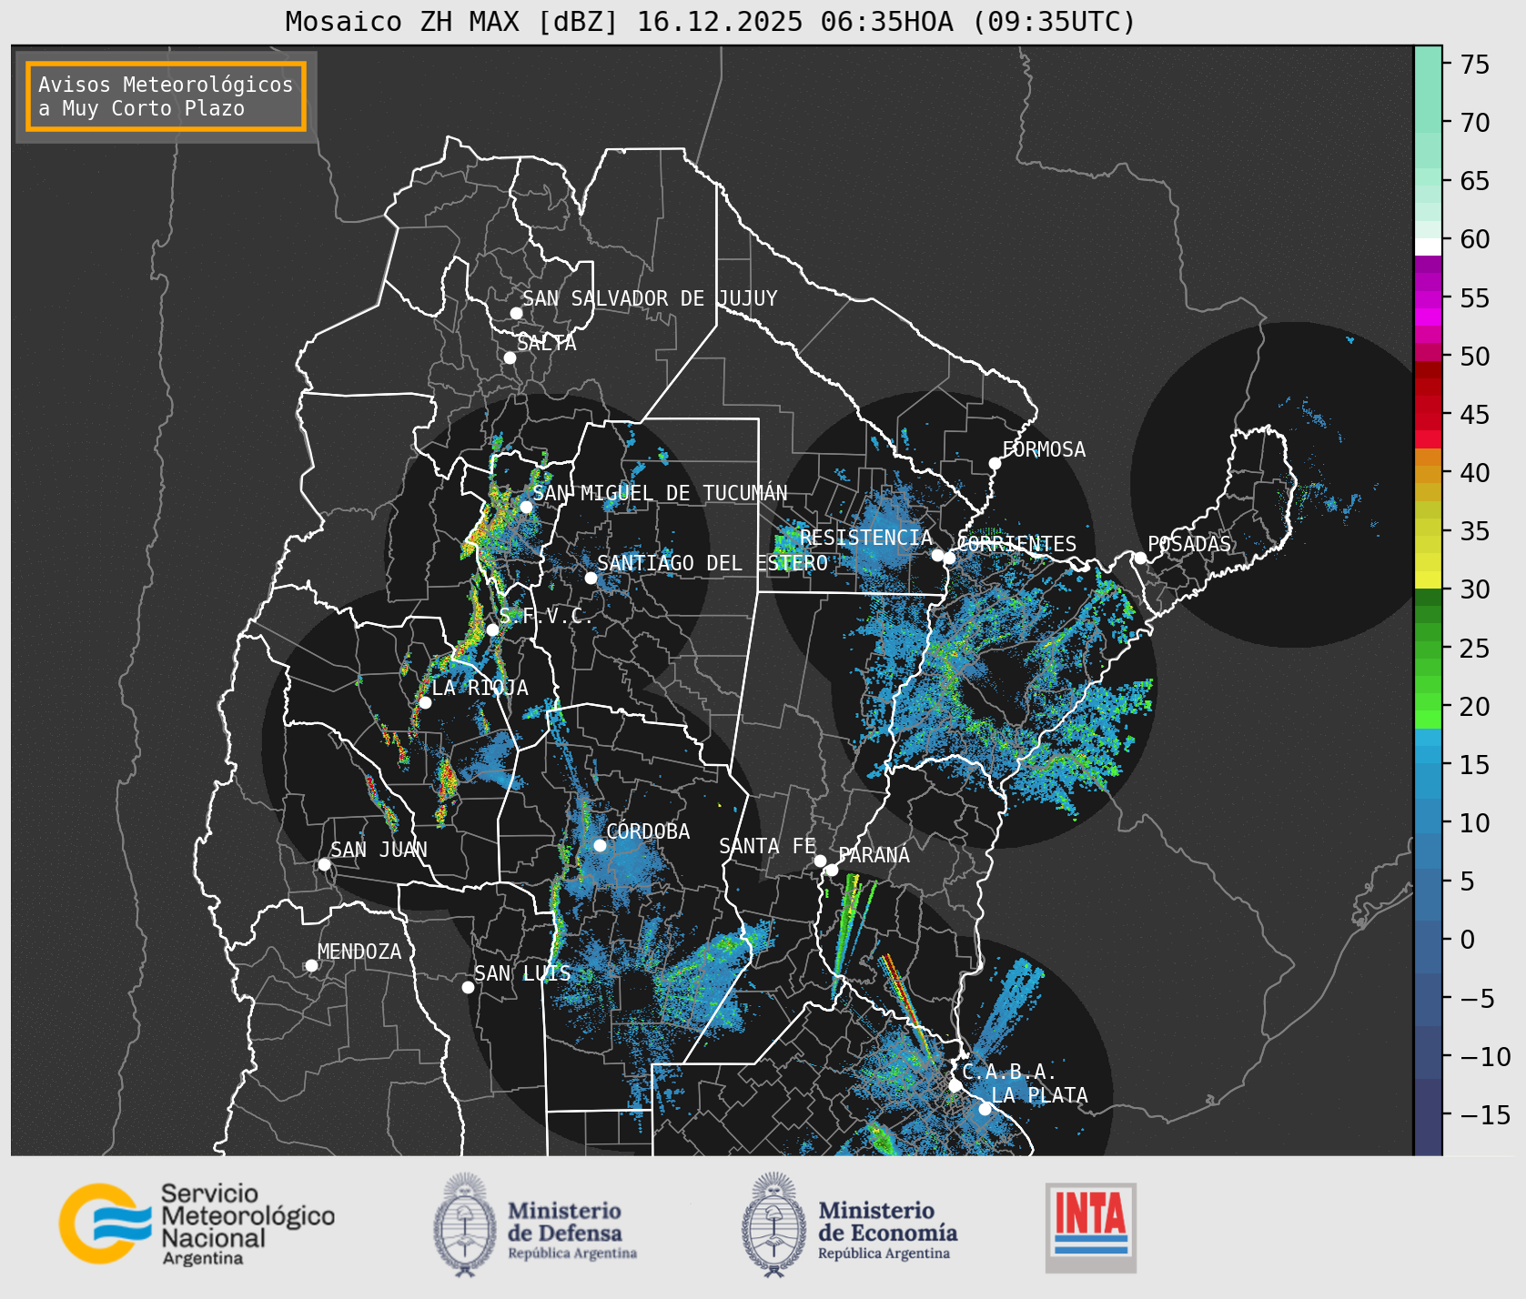Click the yellow 30 dBZ colorbar segment
Screen dimensions: 1526x1299
(x=1428, y=579)
